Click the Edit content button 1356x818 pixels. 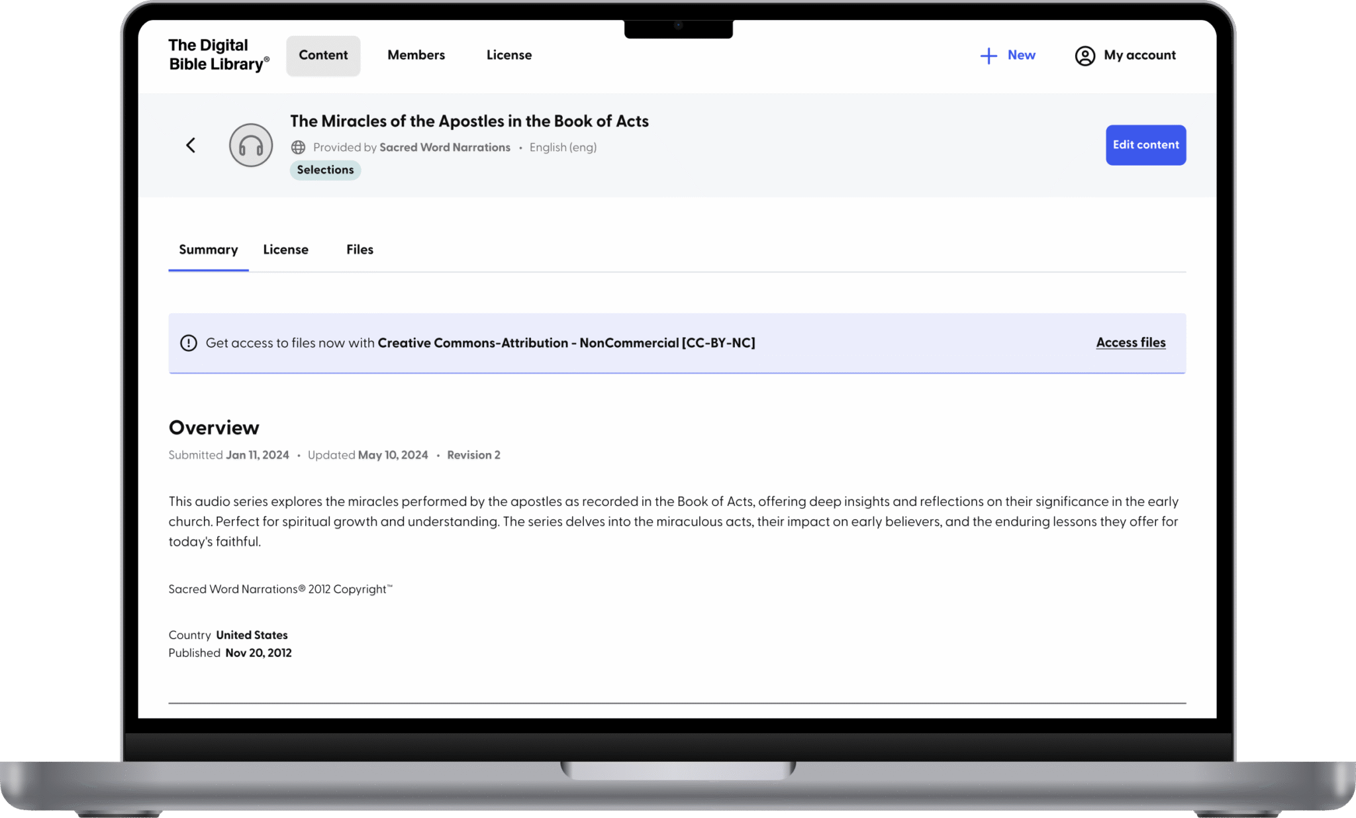tap(1145, 145)
